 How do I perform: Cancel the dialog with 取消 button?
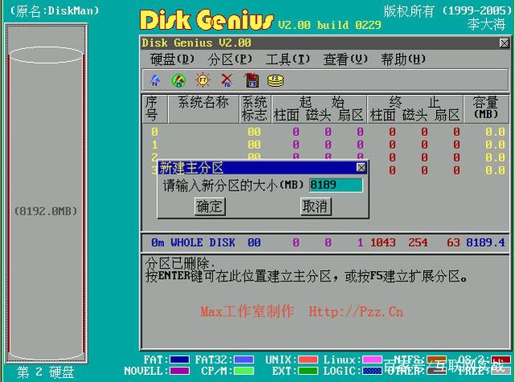315,207
